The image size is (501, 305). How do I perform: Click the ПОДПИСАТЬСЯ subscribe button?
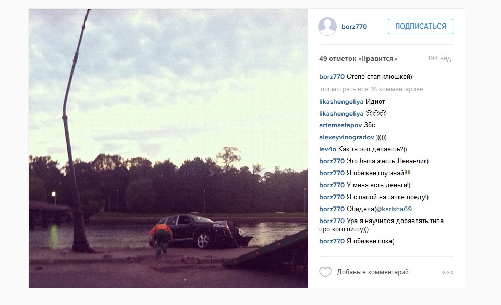click(421, 27)
